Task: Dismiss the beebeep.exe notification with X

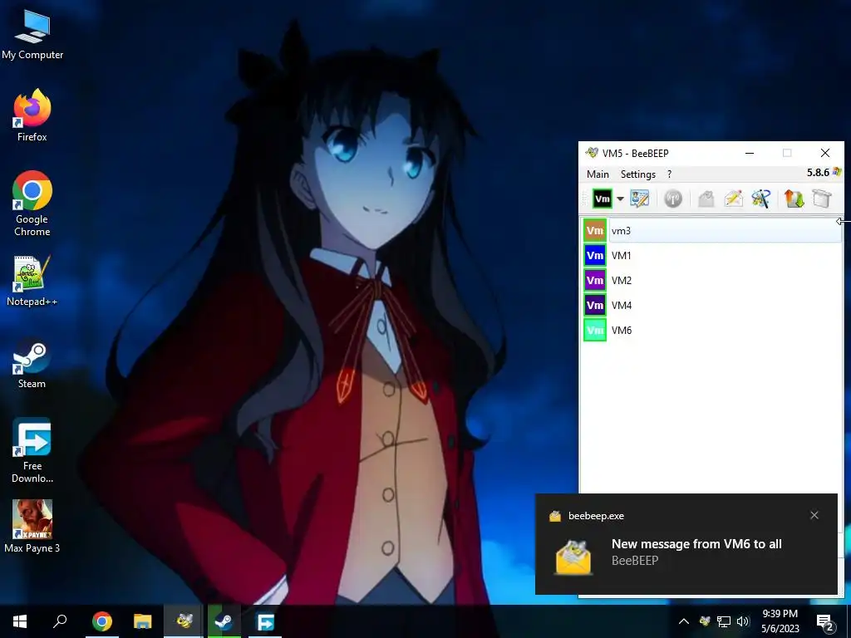Action: click(x=814, y=515)
